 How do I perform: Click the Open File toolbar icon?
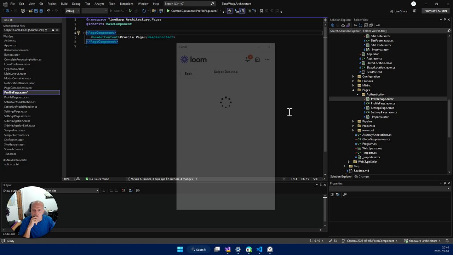click(x=31, y=11)
